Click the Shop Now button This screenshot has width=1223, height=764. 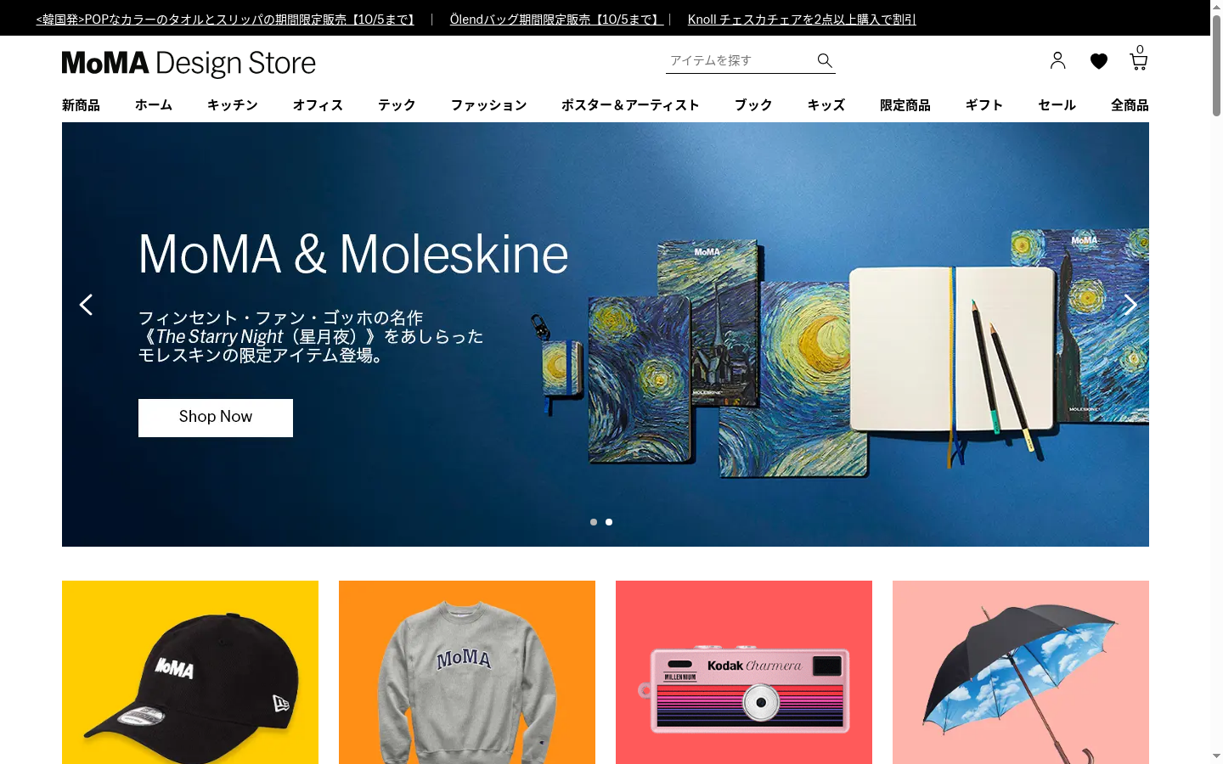(x=216, y=418)
